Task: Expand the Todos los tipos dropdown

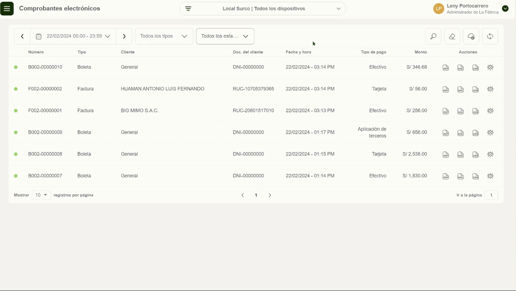Action: pos(164,36)
